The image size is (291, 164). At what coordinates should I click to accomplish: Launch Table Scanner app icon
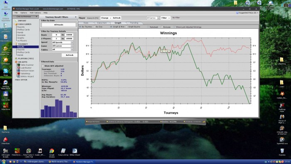(19, 65)
